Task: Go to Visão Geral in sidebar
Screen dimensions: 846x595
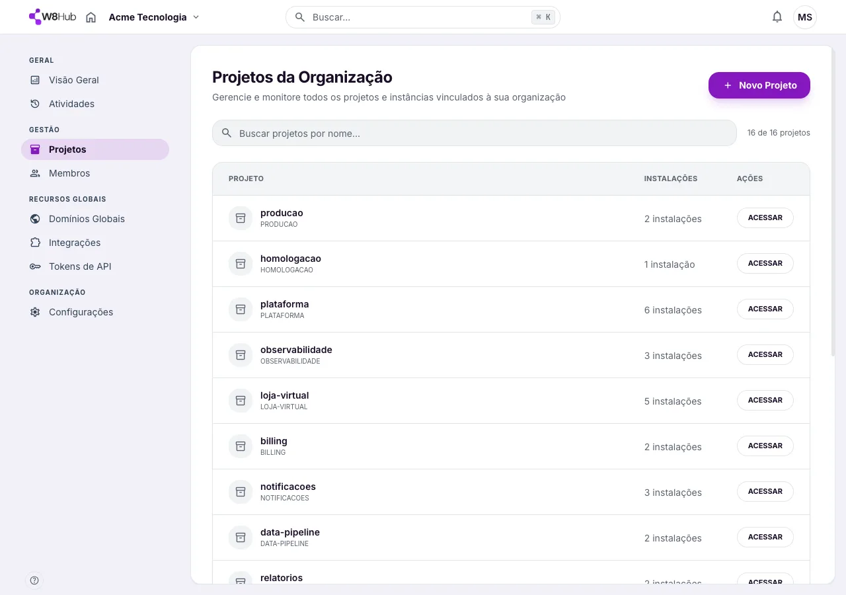Action: tap(95, 80)
